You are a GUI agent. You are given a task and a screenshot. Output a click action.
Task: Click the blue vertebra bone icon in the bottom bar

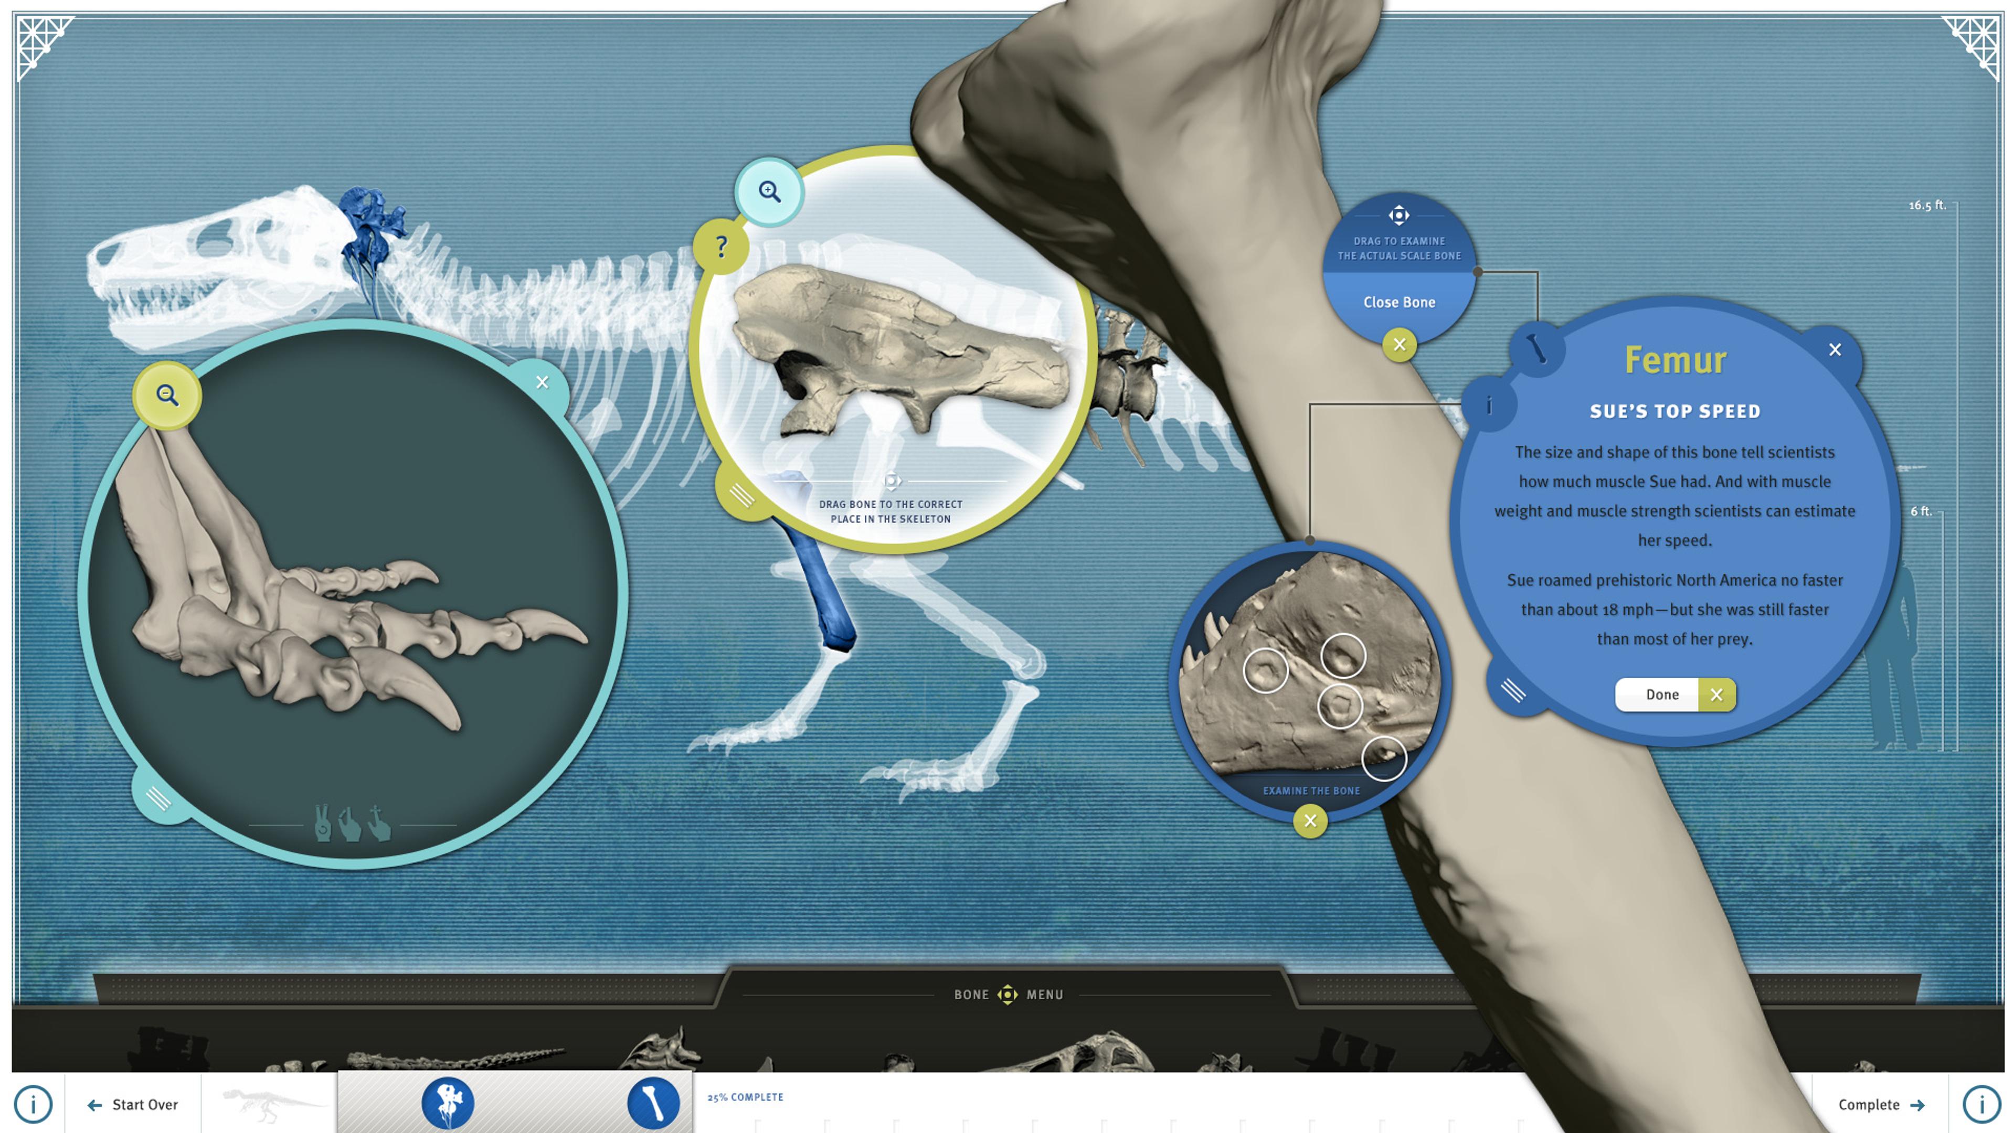pyautogui.click(x=448, y=1103)
